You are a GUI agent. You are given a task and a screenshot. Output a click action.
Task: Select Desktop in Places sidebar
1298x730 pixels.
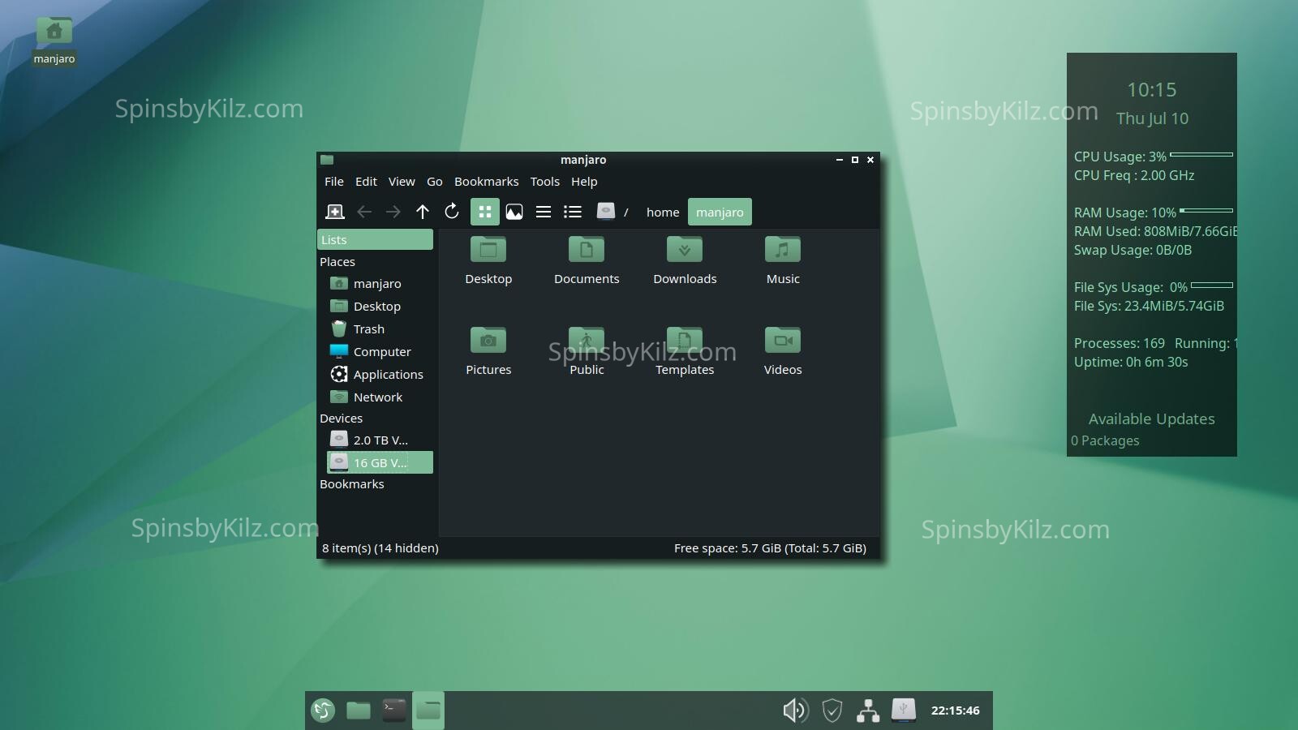pos(378,306)
